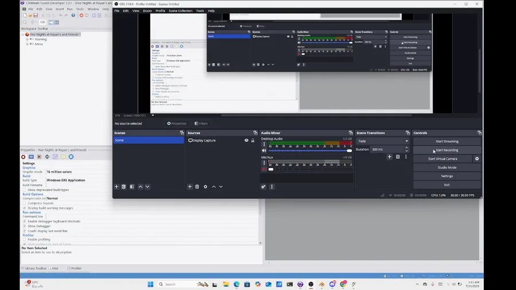516x290 pixels.
Task: Click Start Virtual Camera button
Action: click(443, 159)
